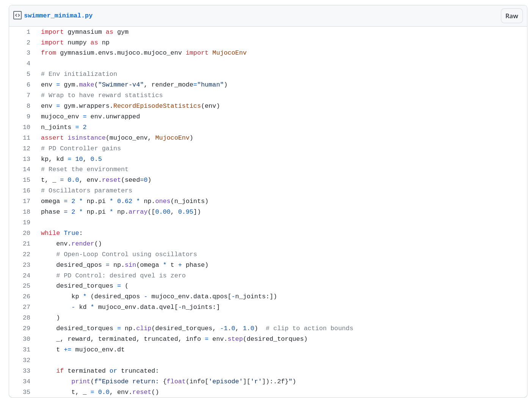Click 'env.render()' call
Screen dimensions: 532x400
tap(79, 244)
